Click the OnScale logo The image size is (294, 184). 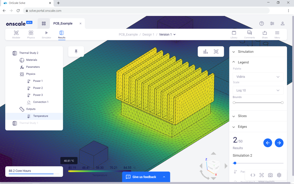tap(16, 24)
